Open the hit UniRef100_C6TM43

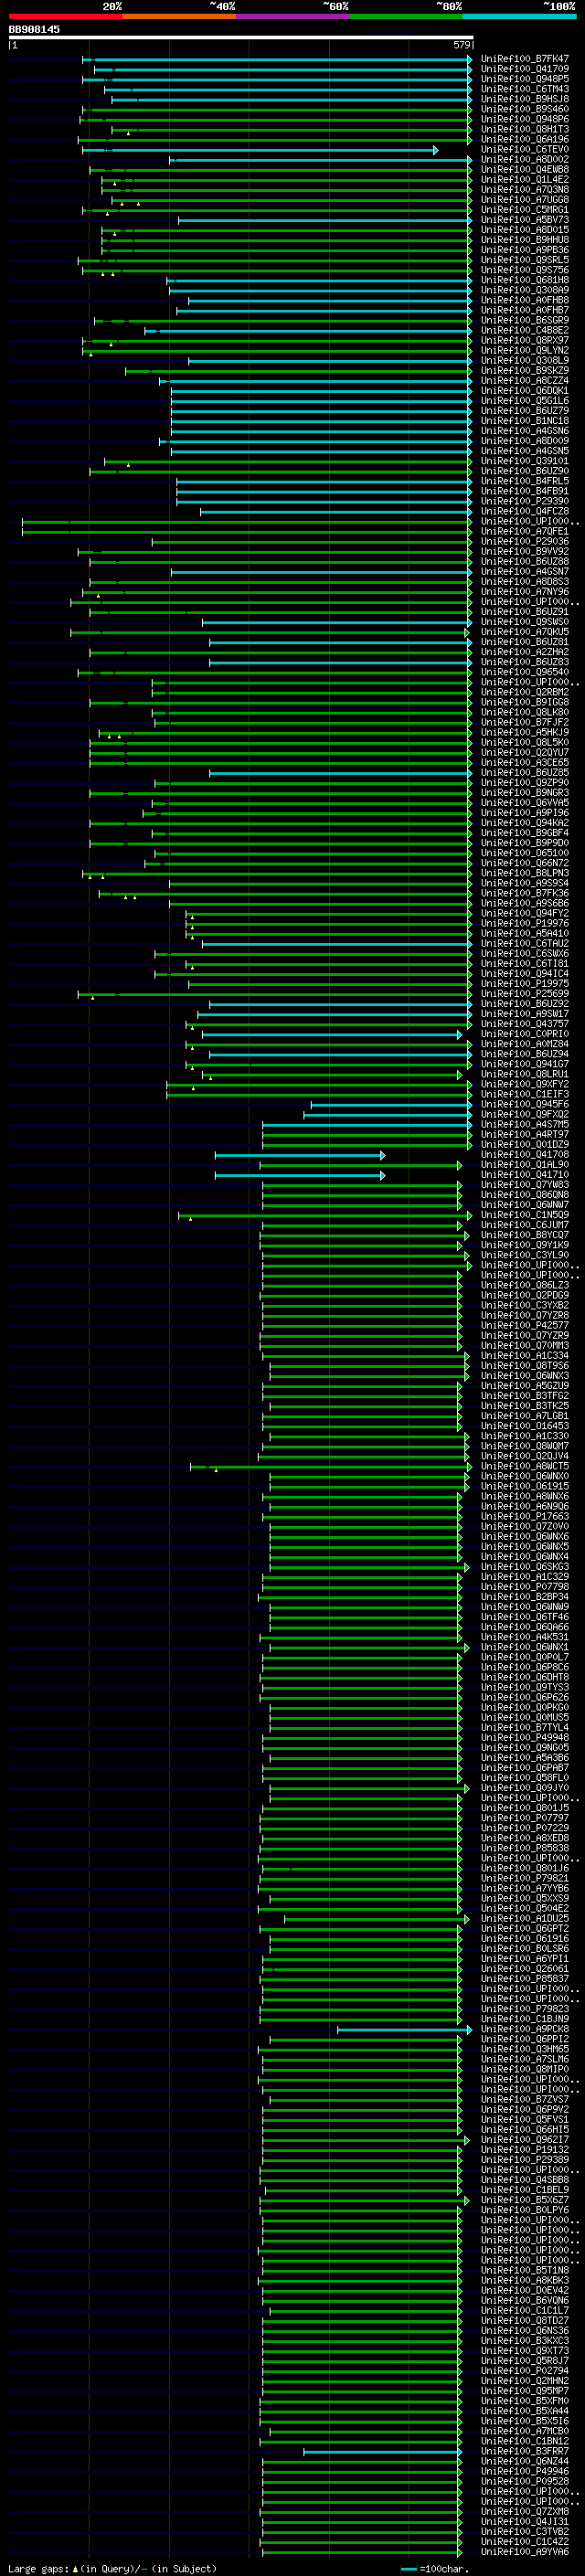[x=525, y=89]
